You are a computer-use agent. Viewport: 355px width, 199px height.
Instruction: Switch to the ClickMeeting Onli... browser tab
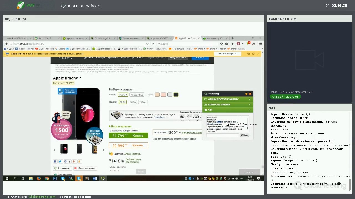(102, 38)
